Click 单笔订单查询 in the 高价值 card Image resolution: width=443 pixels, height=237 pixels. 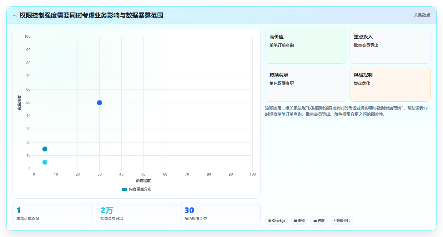(x=282, y=46)
